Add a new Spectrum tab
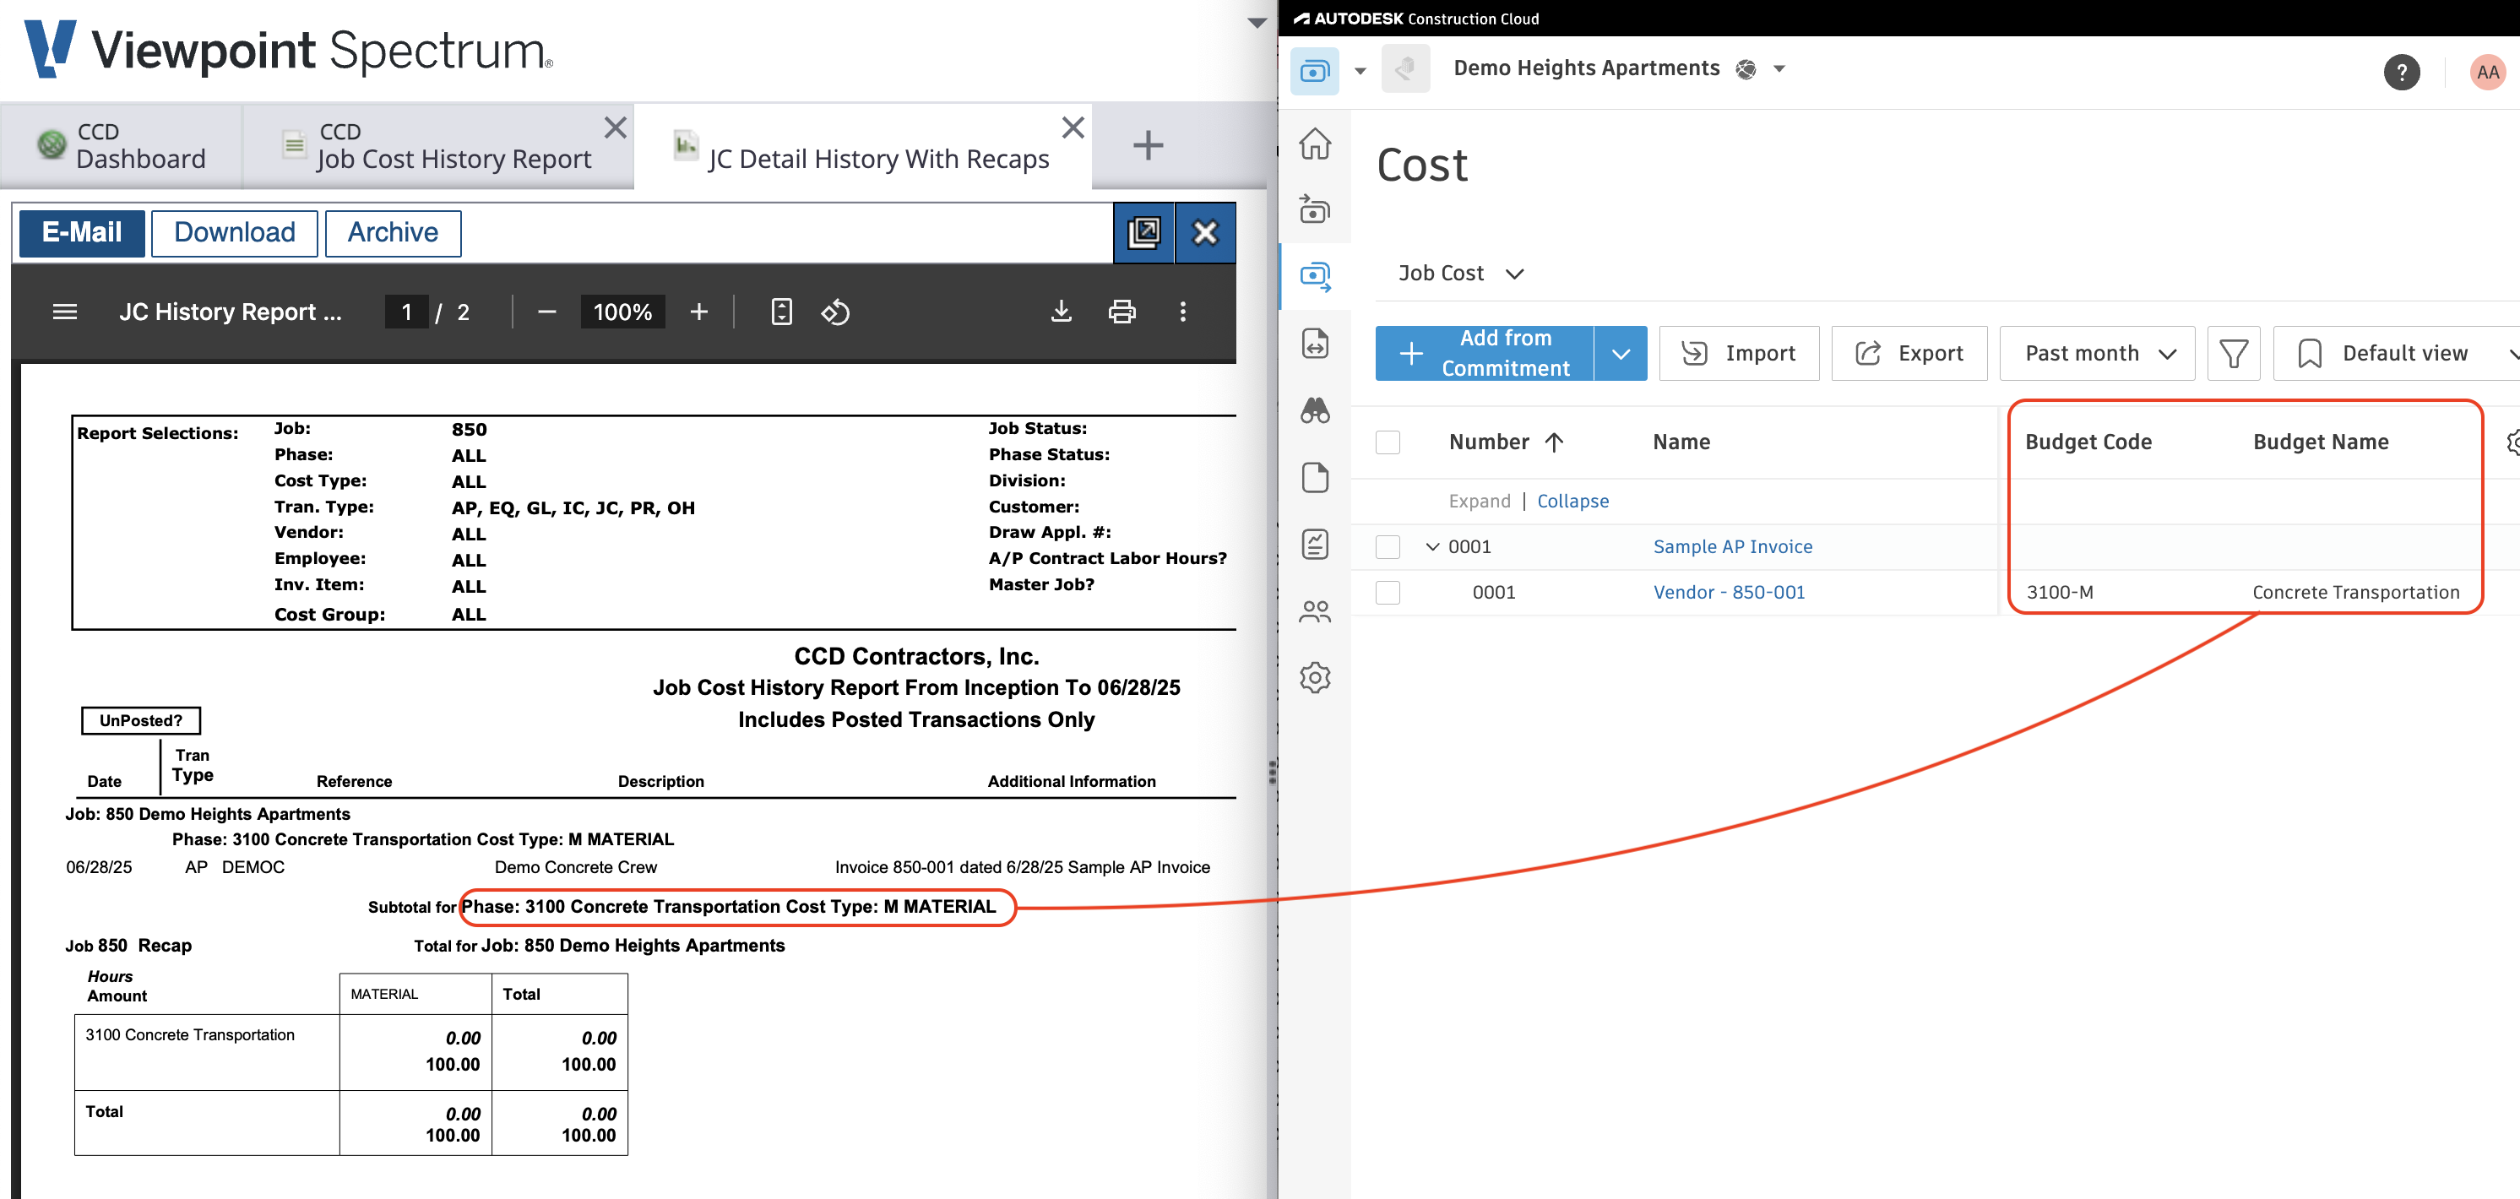The image size is (2520, 1199). pos(1148,146)
